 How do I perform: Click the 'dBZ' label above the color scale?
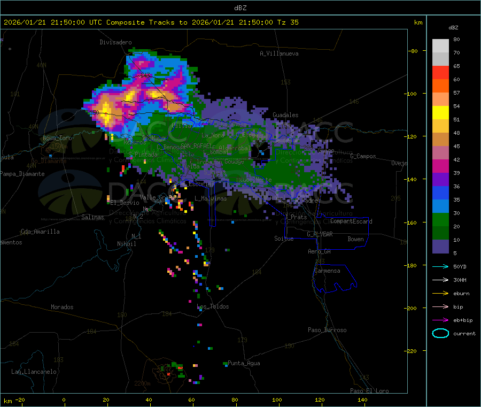click(x=453, y=28)
